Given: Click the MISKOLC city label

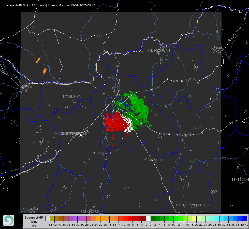Looking at the screenshot, I should pos(221,48).
